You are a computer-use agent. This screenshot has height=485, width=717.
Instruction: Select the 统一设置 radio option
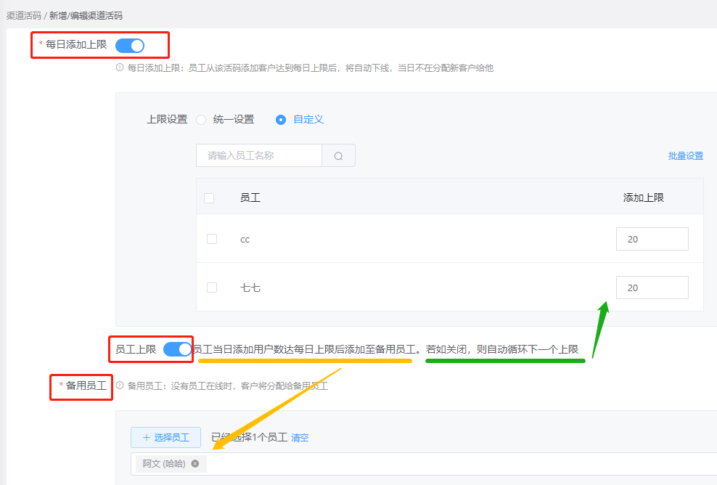pos(201,120)
